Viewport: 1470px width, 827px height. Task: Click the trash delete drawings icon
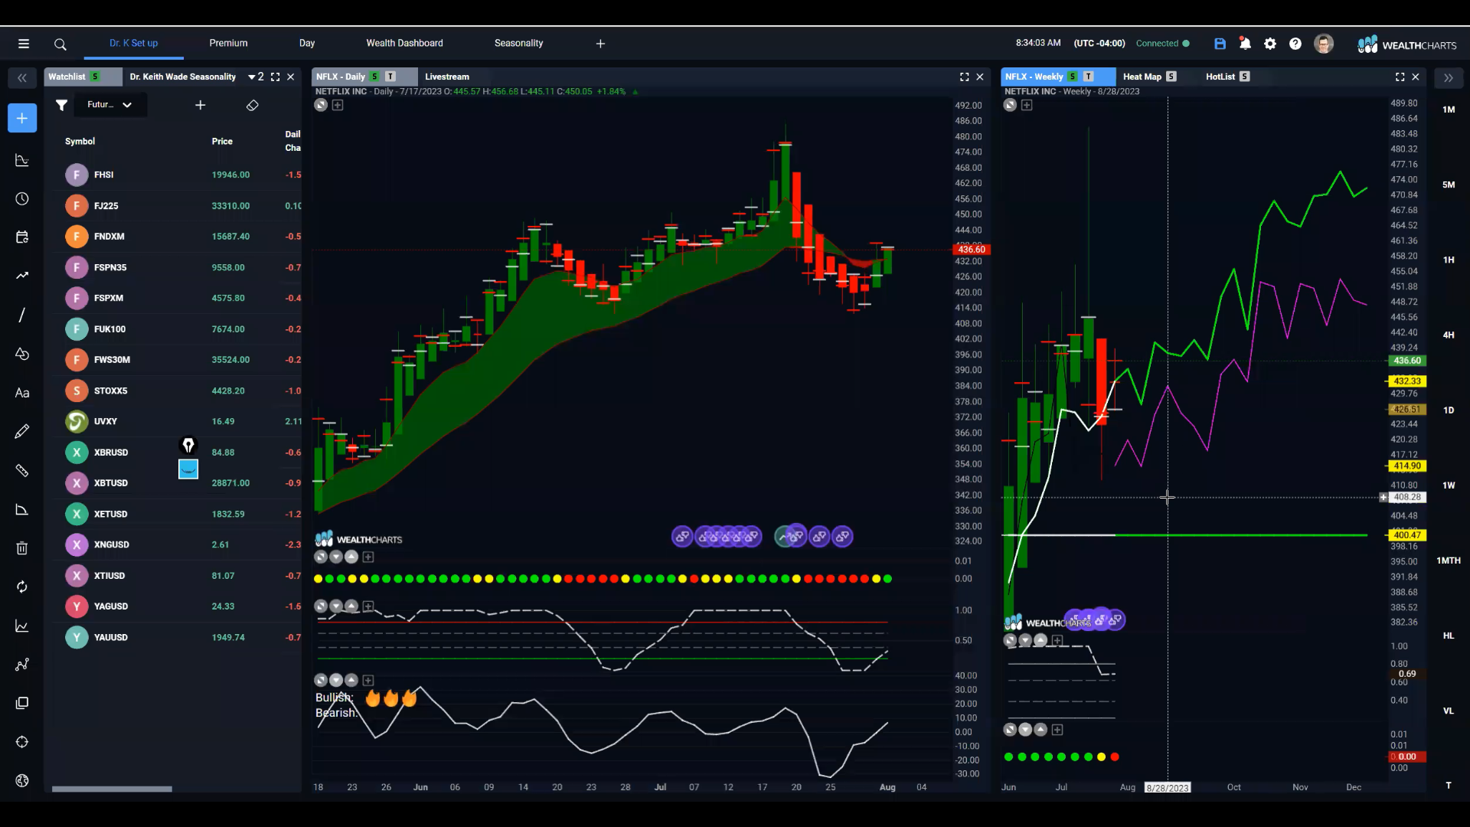(x=22, y=548)
